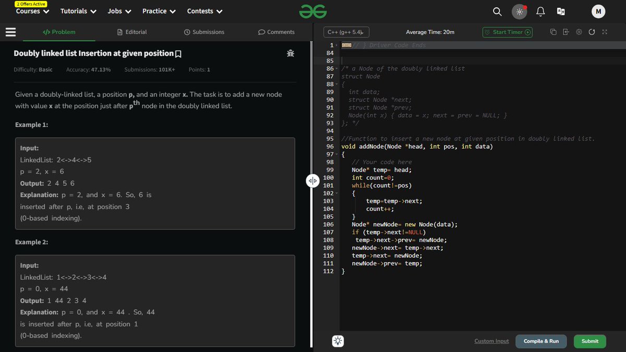Viewport: 626px width, 352px height.
Task: Click the Submissions: 101K+ label
Action: [x=150, y=69]
